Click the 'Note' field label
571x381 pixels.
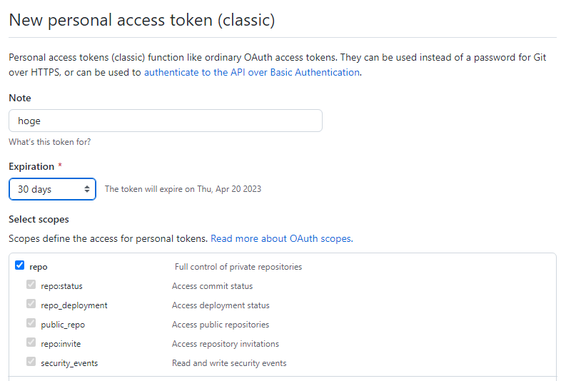pos(20,98)
